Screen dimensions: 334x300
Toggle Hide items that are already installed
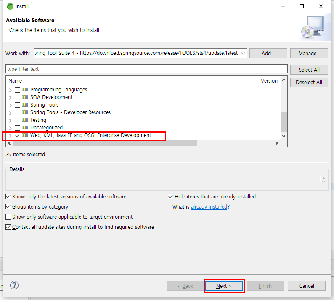pyautogui.click(x=170, y=196)
